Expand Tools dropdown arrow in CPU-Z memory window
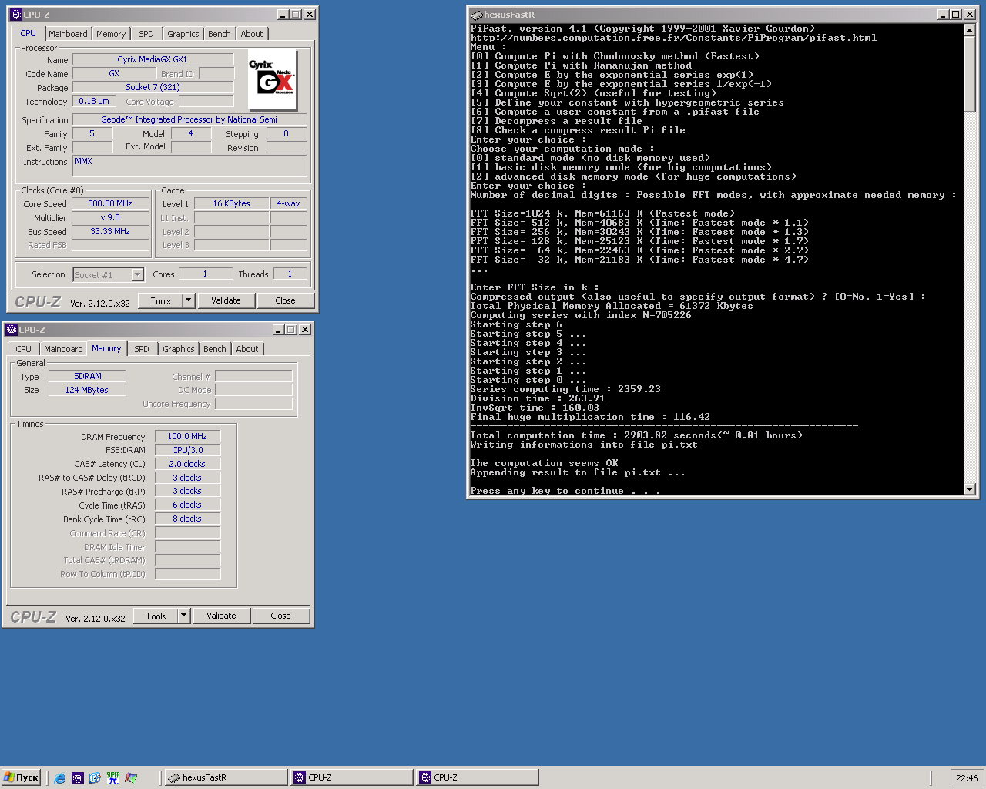 (183, 616)
